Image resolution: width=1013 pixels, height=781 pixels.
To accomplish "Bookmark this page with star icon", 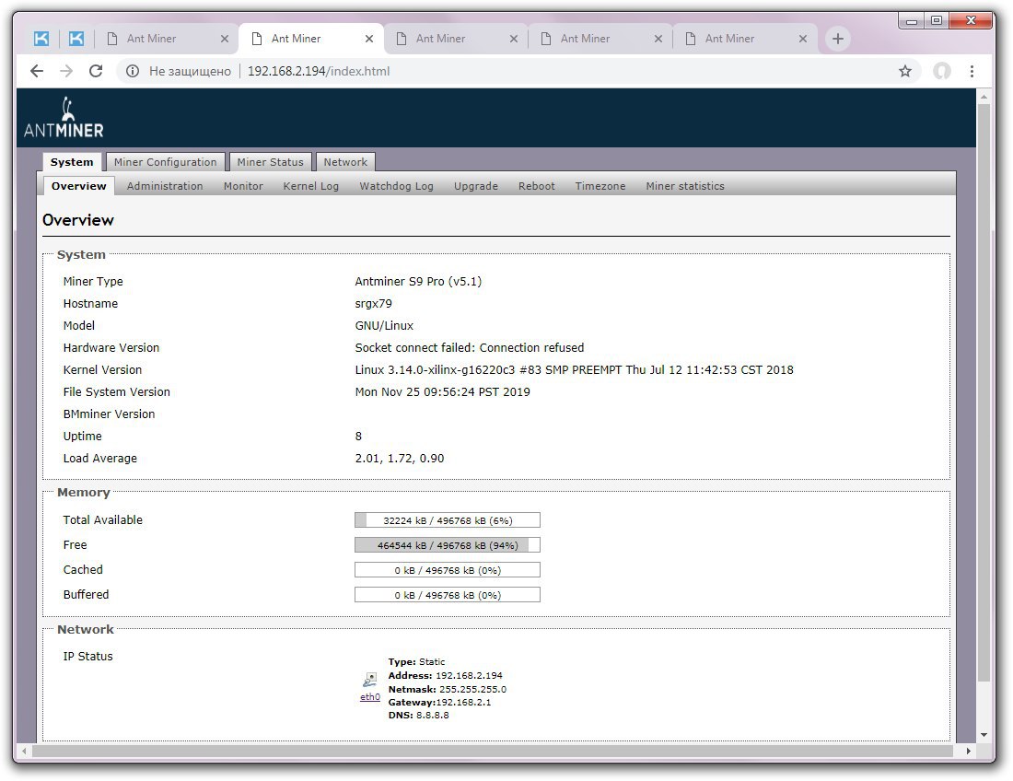I will click(x=905, y=71).
